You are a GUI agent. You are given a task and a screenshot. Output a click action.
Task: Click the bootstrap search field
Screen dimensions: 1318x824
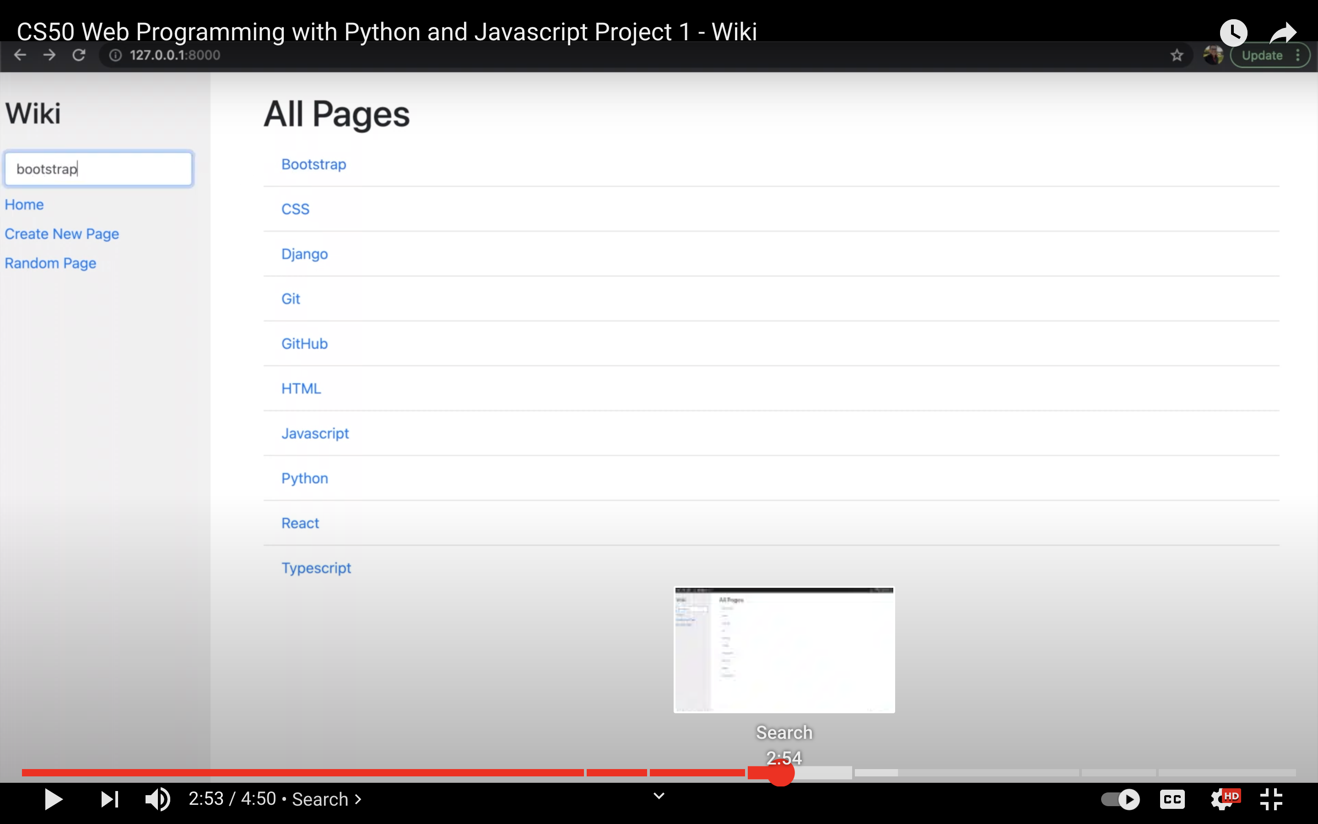click(x=98, y=169)
